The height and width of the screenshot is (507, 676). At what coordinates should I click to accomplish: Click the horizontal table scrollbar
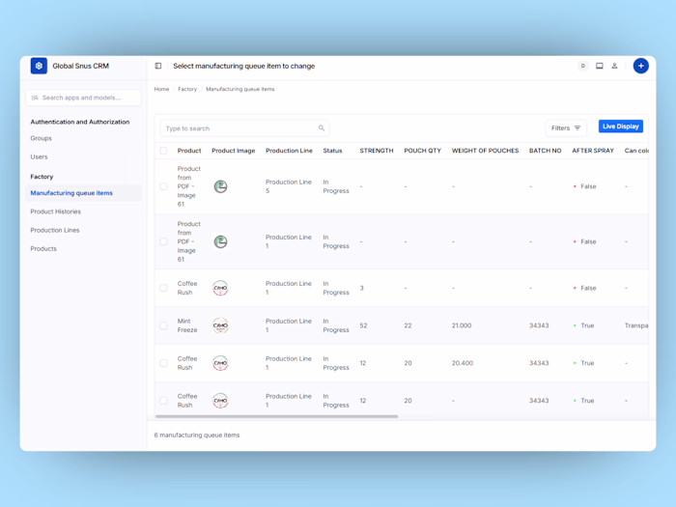(276, 416)
